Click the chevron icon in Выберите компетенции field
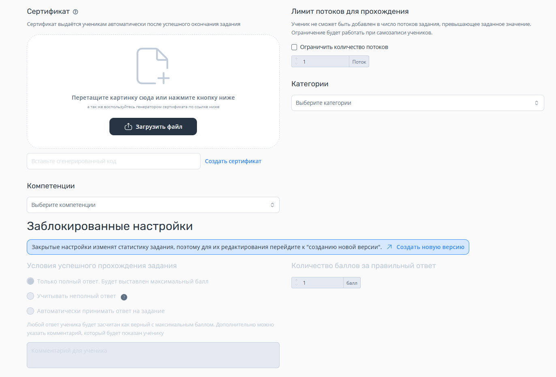 click(x=272, y=205)
